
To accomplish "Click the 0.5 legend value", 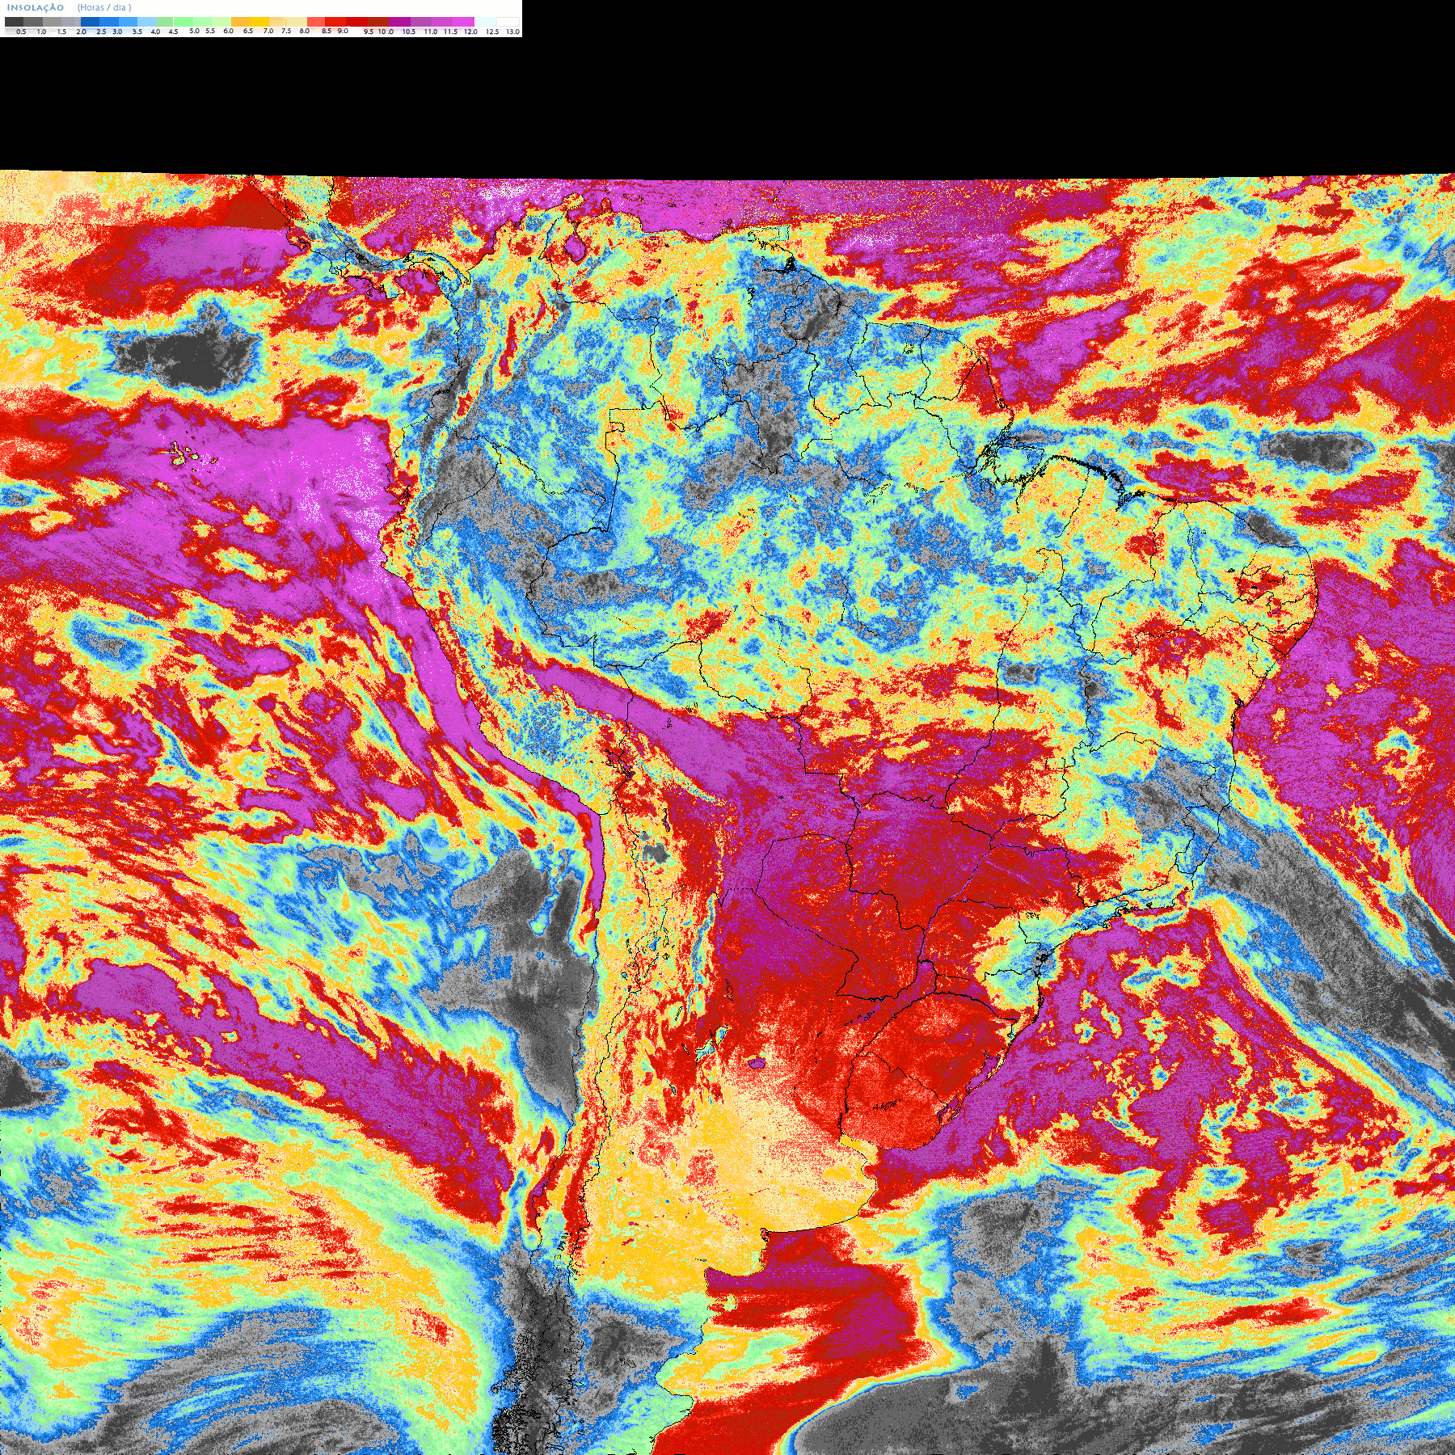I will point(21,32).
